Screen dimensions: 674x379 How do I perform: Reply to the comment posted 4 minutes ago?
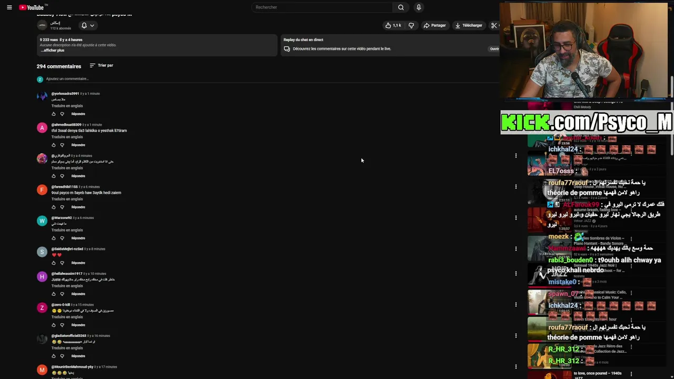tap(78, 176)
